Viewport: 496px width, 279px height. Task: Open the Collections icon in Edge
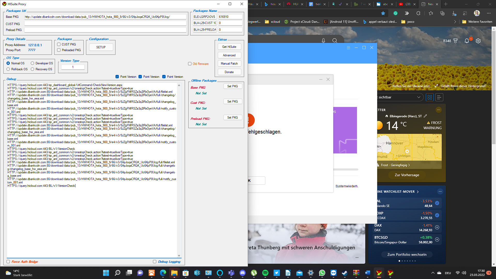(442, 13)
